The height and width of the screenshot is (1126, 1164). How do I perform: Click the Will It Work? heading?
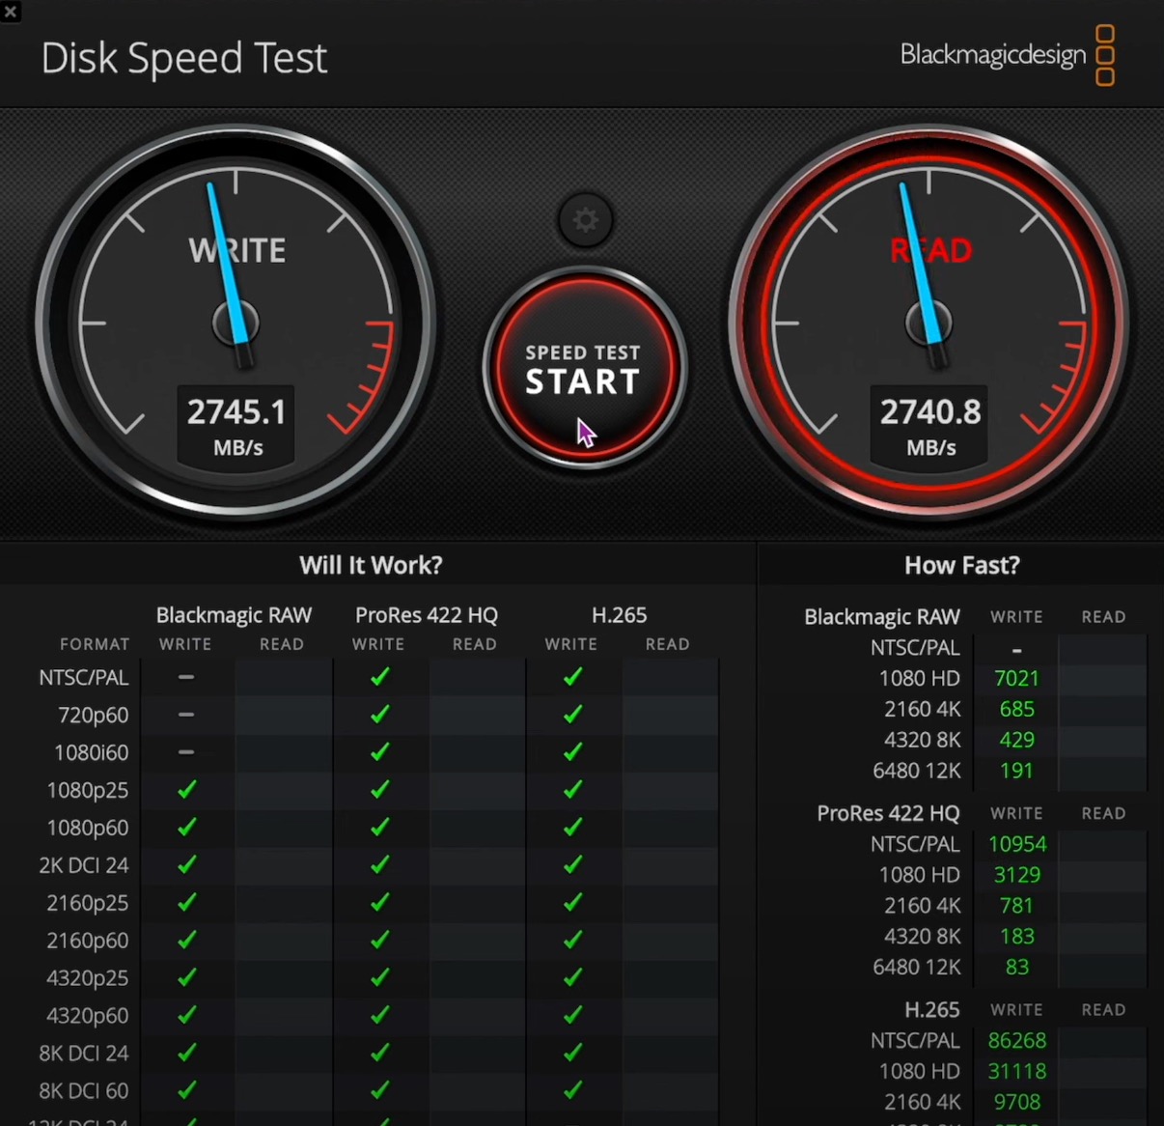point(371,565)
